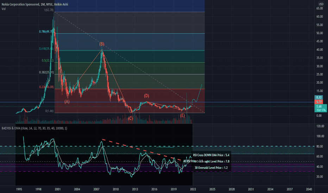Image resolution: width=328 pixels, height=193 pixels.
Task: Click the 80.00 RSI axis label
Action: point(320,146)
